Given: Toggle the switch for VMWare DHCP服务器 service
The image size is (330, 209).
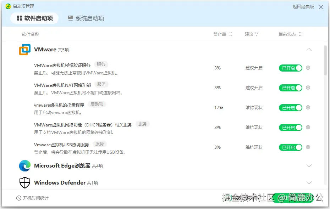Looking at the screenshot, I should point(290,128).
